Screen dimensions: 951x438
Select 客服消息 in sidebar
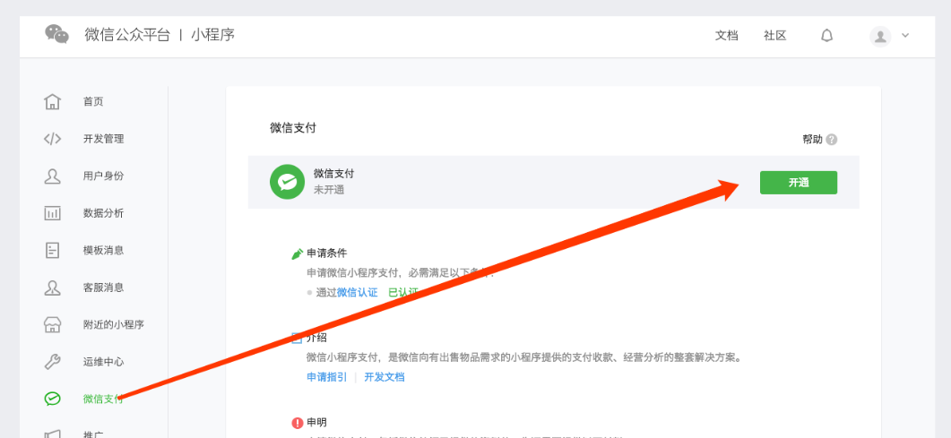[104, 288]
